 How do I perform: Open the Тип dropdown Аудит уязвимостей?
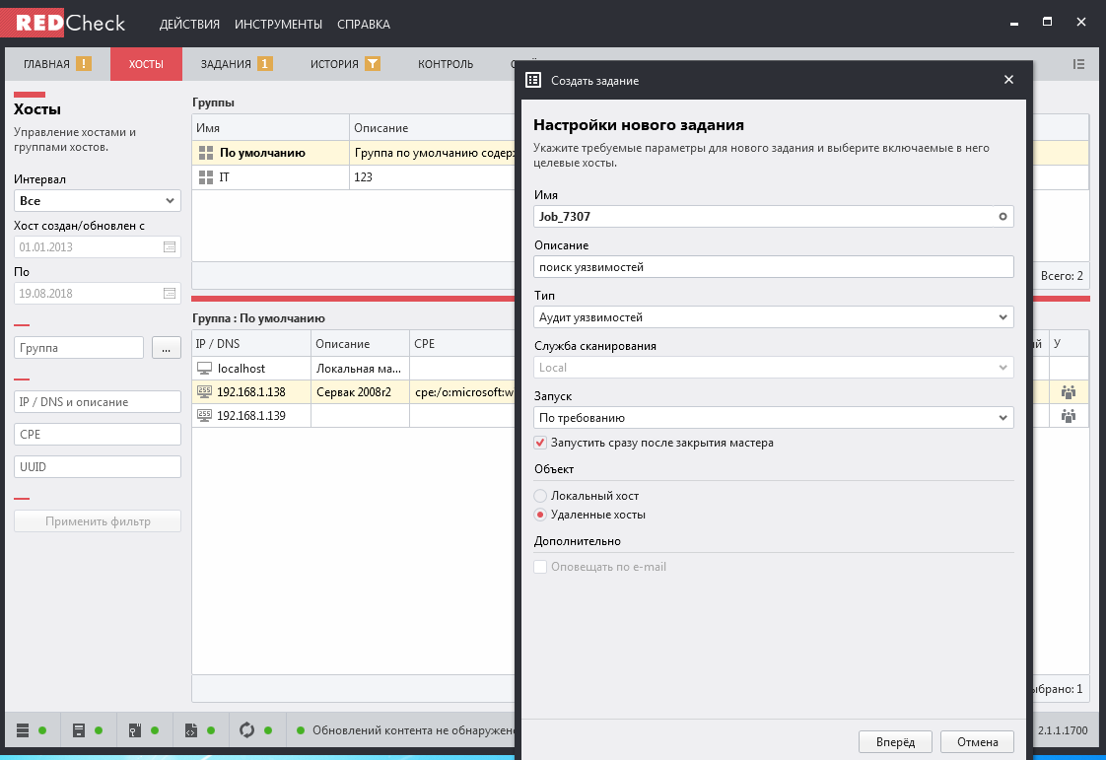(x=774, y=316)
